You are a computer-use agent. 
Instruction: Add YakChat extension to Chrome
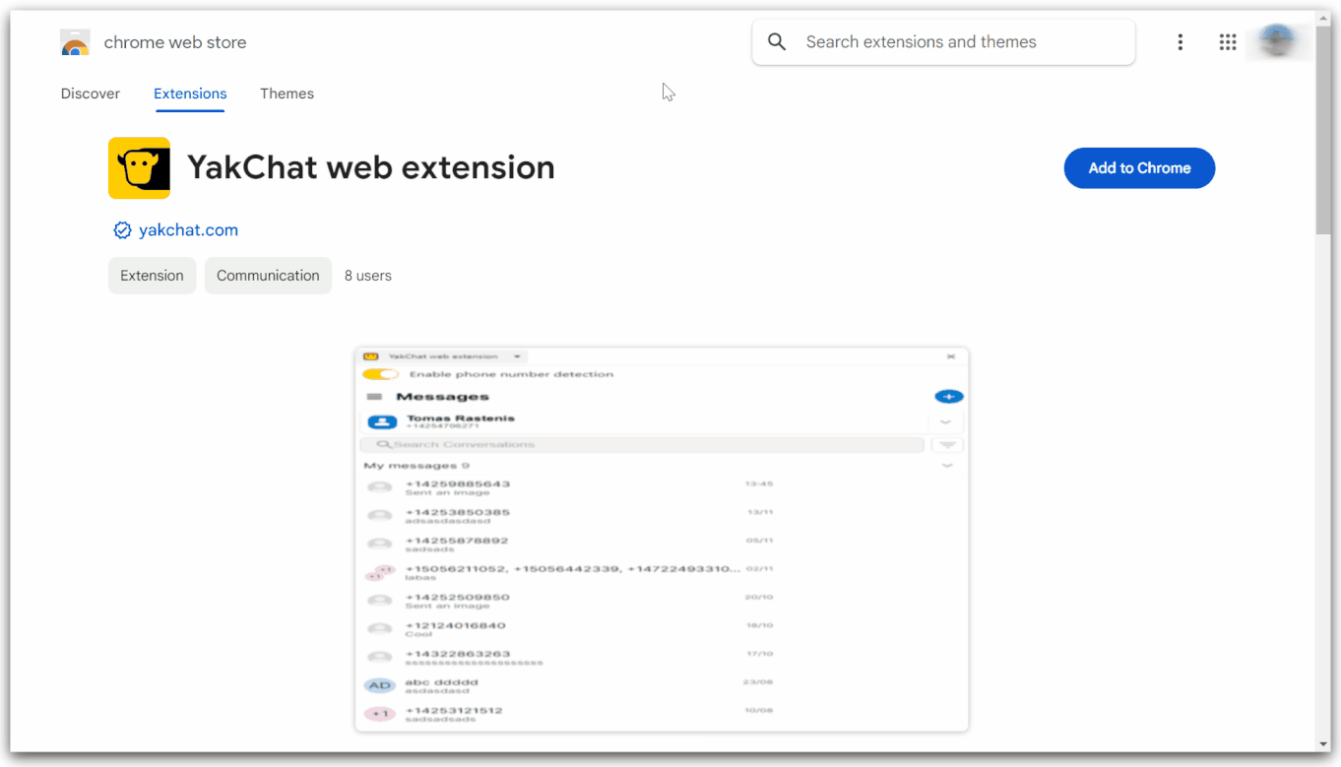1139,168
